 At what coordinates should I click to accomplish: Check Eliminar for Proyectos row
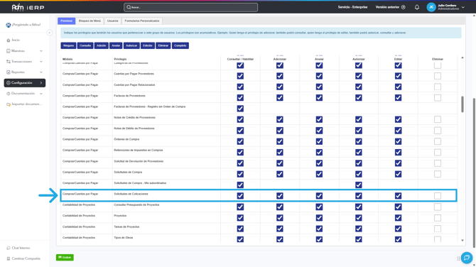tap(438, 218)
